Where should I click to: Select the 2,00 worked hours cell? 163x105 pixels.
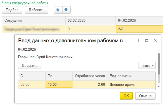pos(90,84)
